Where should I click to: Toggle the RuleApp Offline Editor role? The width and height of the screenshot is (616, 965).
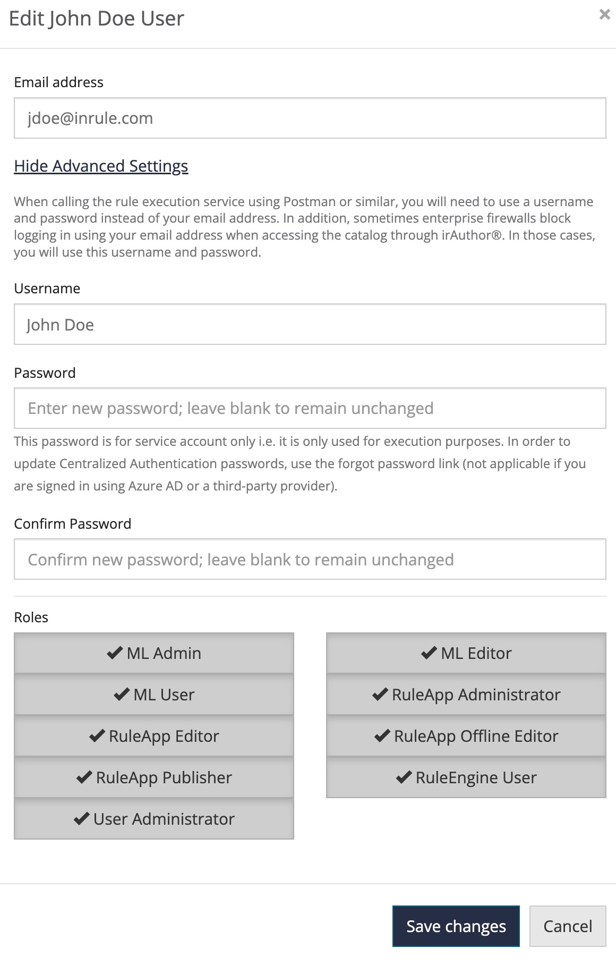(x=466, y=736)
